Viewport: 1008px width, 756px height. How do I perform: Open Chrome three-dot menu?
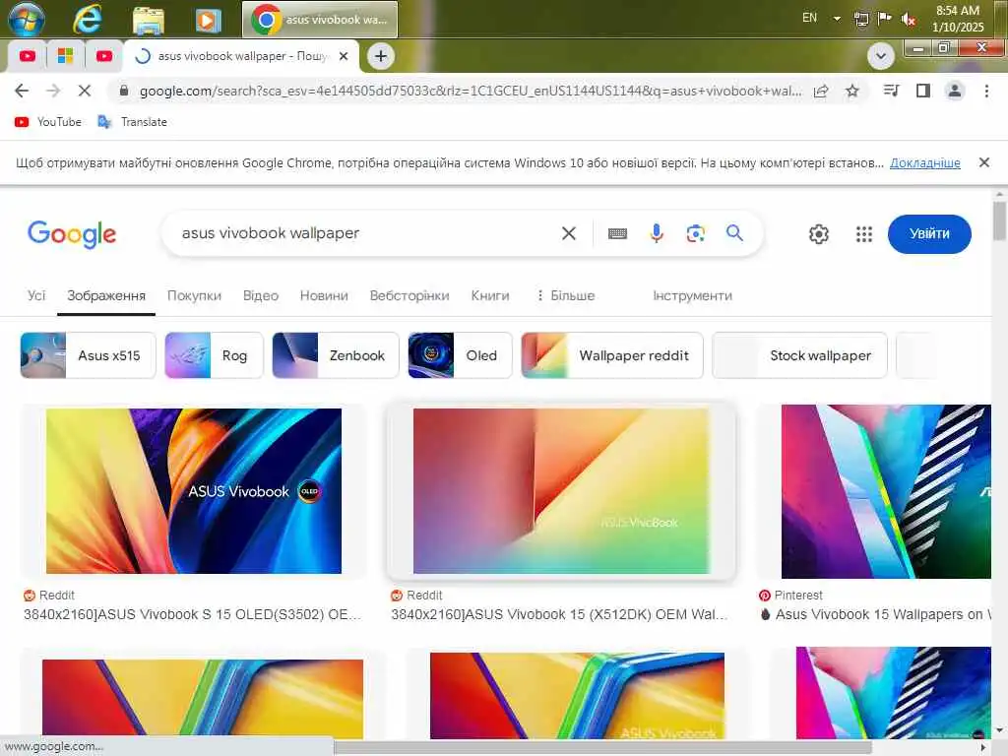tap(986, 91)
